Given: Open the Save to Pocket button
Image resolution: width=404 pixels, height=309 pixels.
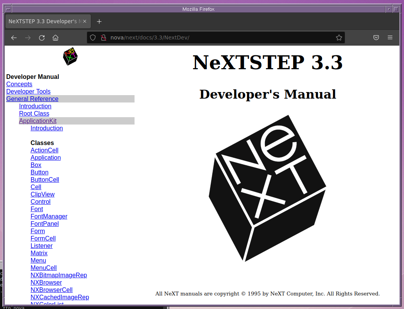Looking at the screenshot, I should coord(376,38).
